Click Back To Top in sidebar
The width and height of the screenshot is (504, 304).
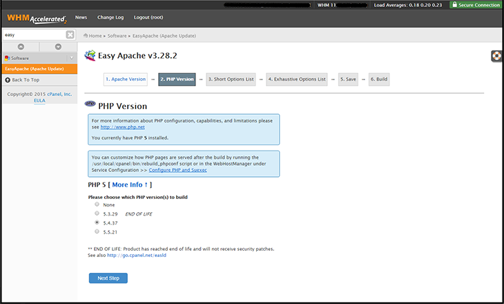pyautogui.click(x=26, y=79)
